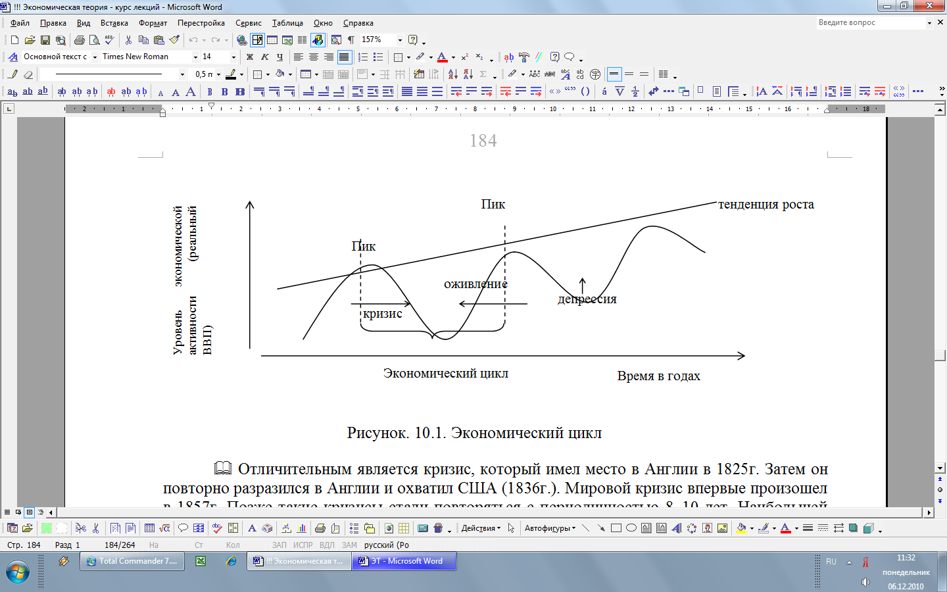Toggle Italic (К) formatting
Image resolution: width=947 pixels, height=592 pixels.
tap(265, 57)
